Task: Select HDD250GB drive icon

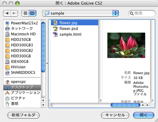Action: pyautogui.click(x=7, y=40)
